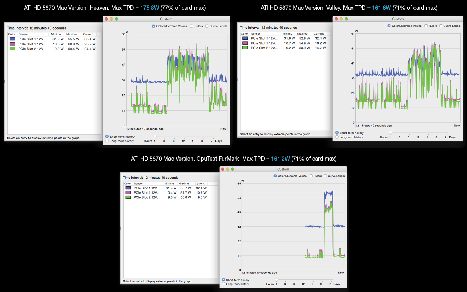Screen dimensions: 467x292
Task: Uncheck Colors/Extreme Values in the Valley graph window
Action: [389, 26]
